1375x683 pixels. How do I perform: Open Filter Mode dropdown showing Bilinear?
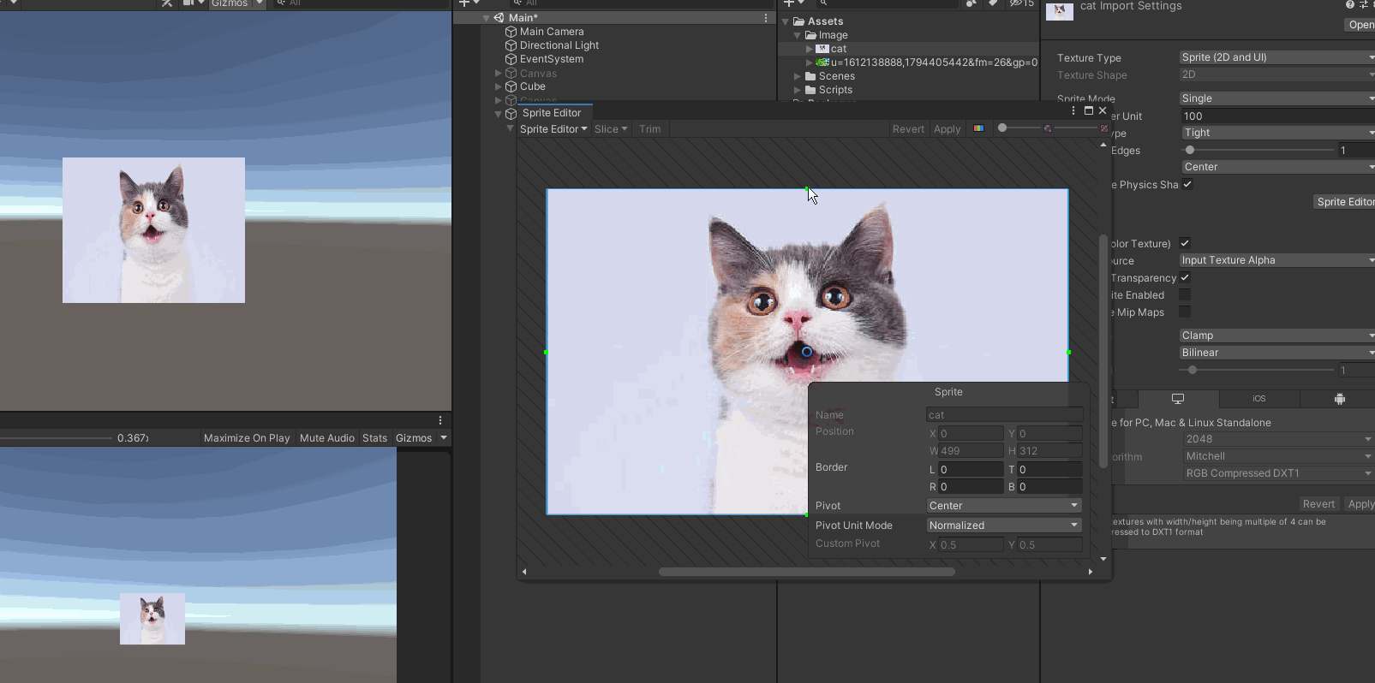pyautogui.click(x=1276, y=353)
